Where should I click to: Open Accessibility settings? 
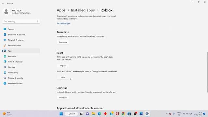tap(21, 72)
